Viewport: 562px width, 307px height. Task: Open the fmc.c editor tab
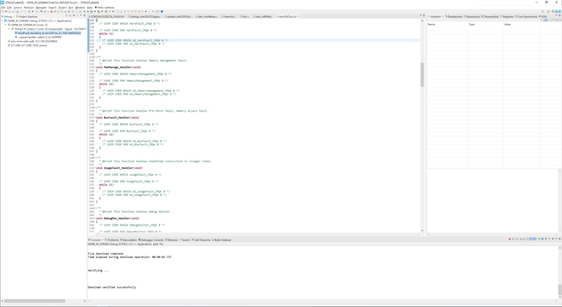click(x=246, y=16)
